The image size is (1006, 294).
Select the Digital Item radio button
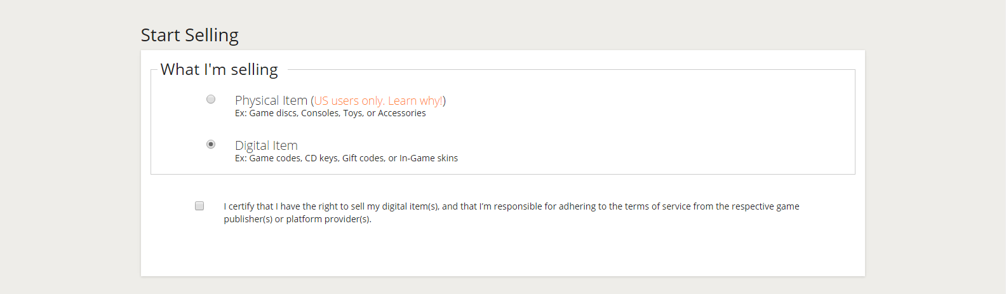click(x=211, y=144)
